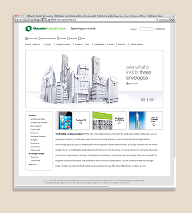Open the Media/Literature nav item
This screenshot has height=213, width=192.
pos(137,44)
